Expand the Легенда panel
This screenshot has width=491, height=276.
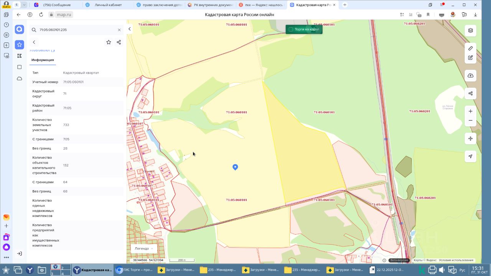tap(144, 248)
